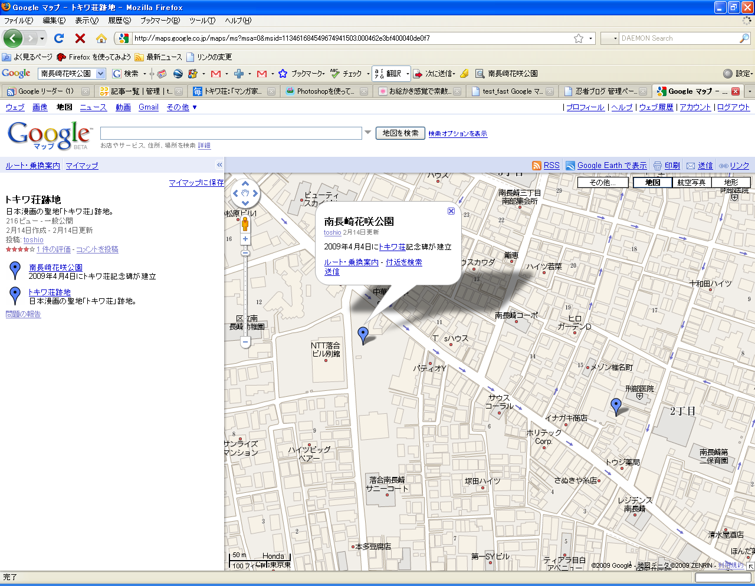The image size is (755, 586).
Task: Stop loading with the red X icon
Action: (80, 38)
